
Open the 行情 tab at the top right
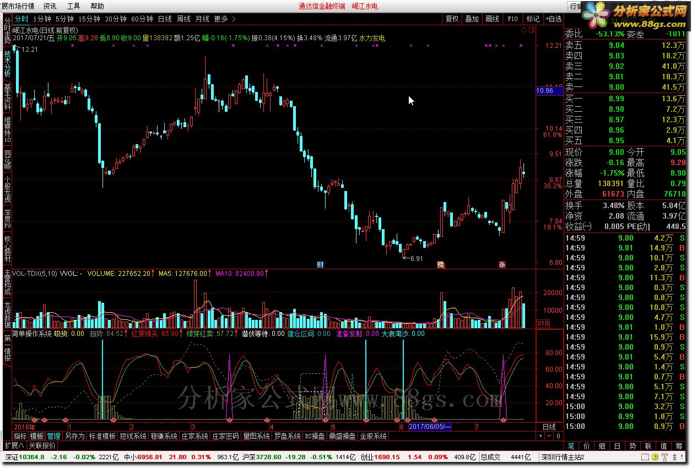576,6
